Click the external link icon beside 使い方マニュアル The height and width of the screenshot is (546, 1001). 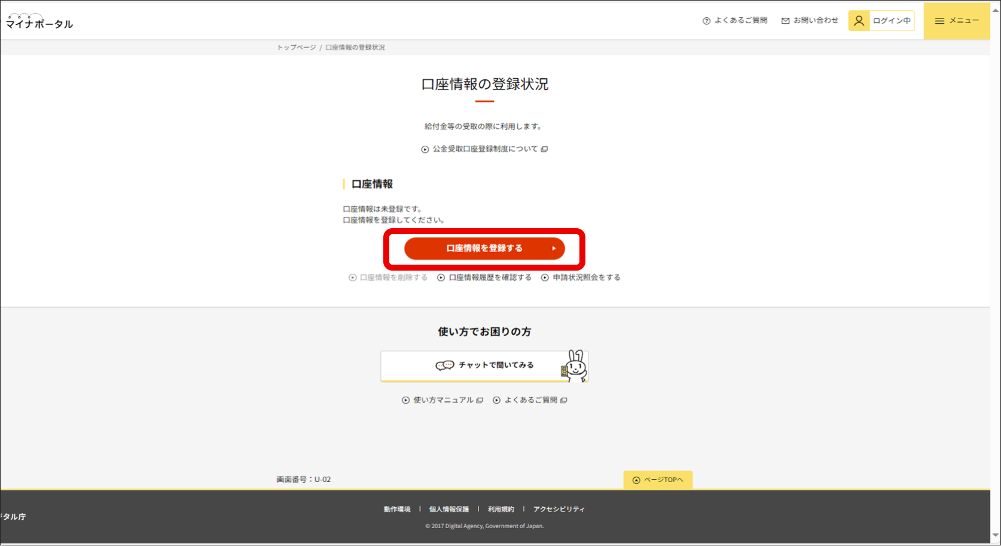[x=480, y=400]
